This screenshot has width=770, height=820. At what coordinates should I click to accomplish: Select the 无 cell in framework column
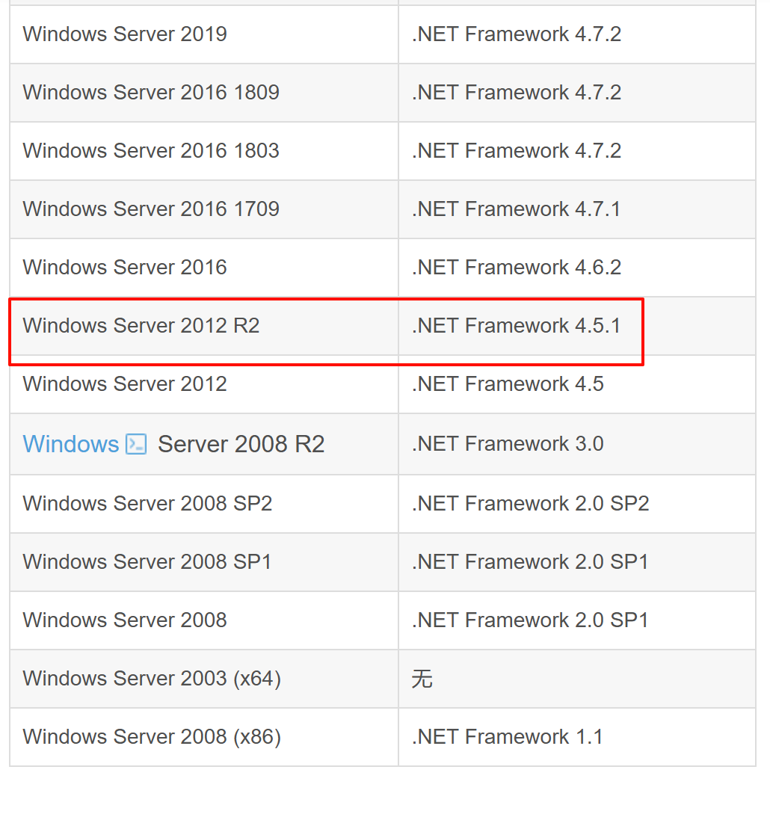tap(577, 679)
